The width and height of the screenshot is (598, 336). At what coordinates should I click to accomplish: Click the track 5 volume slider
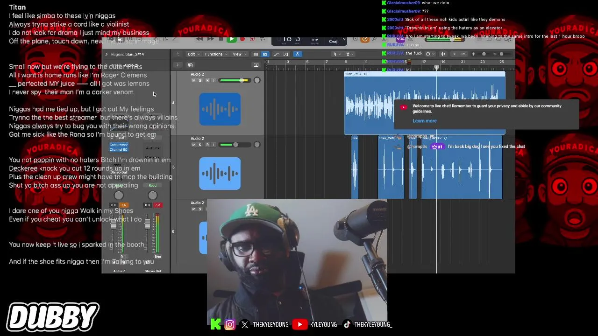[234, 145]
